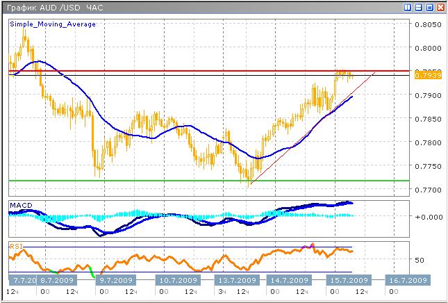Screen dimensions: 448x303
Task: Select the 10.7.2009 date marker
Action: [x=176, y=280]
